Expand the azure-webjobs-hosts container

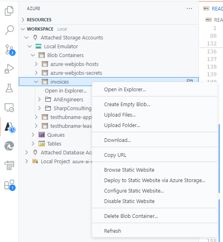pyautogui.click(x=36, y=64)
